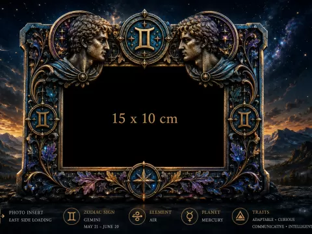Click the 'ADAPTABLE • CURIOUS' text
312x234 pixels.
click(274, 220)
